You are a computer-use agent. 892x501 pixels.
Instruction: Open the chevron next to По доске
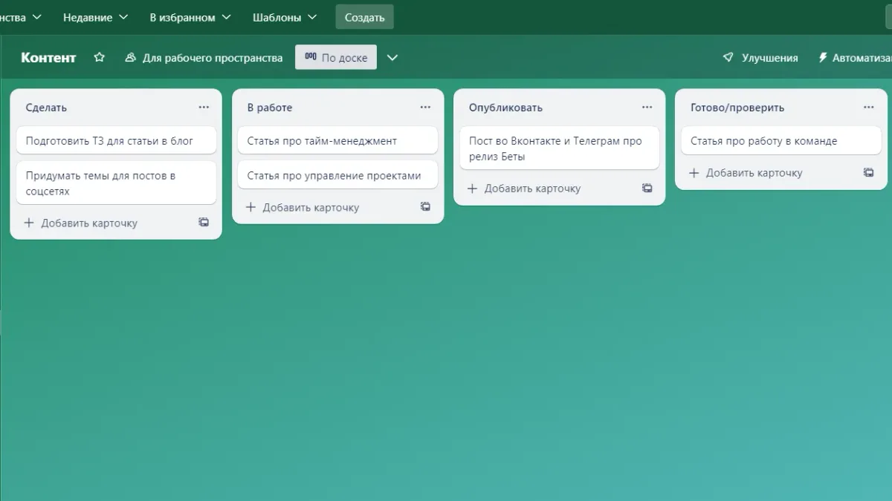[x=392, y=56]
